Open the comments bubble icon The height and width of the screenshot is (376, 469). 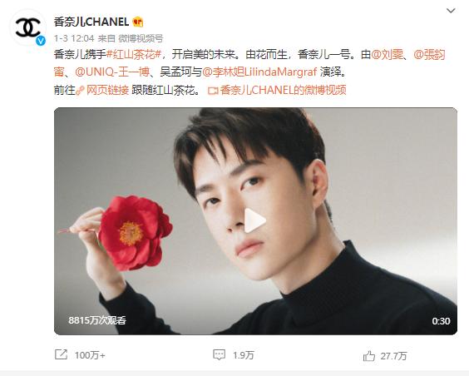coord(219,354)
